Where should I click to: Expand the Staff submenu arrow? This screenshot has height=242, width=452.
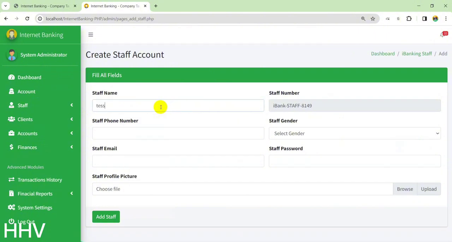[72, 105]
